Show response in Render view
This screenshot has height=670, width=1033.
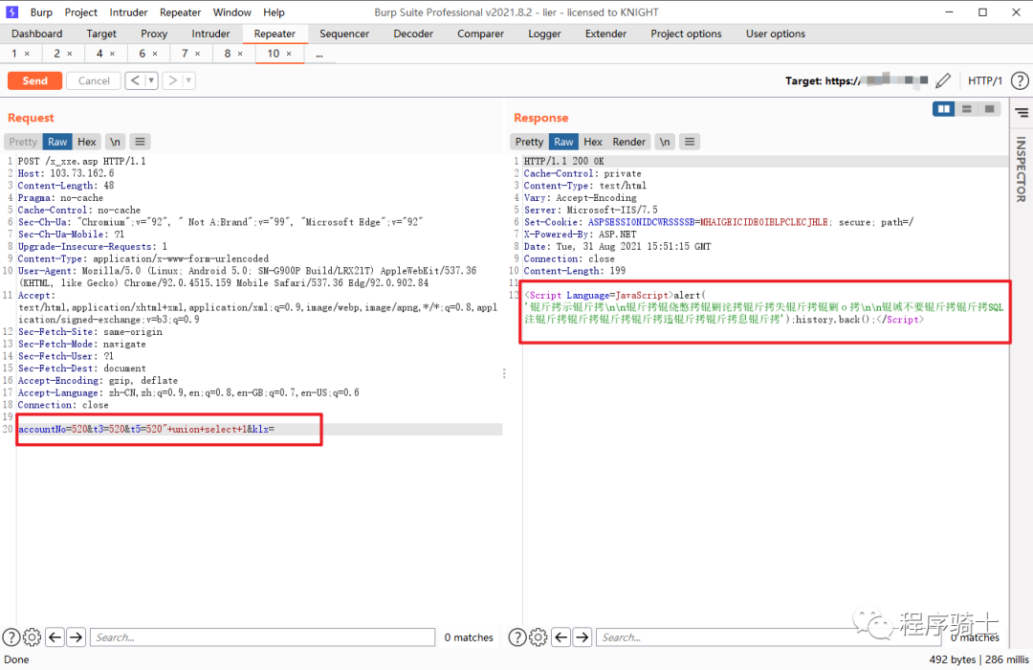click(x=628, y=142)
